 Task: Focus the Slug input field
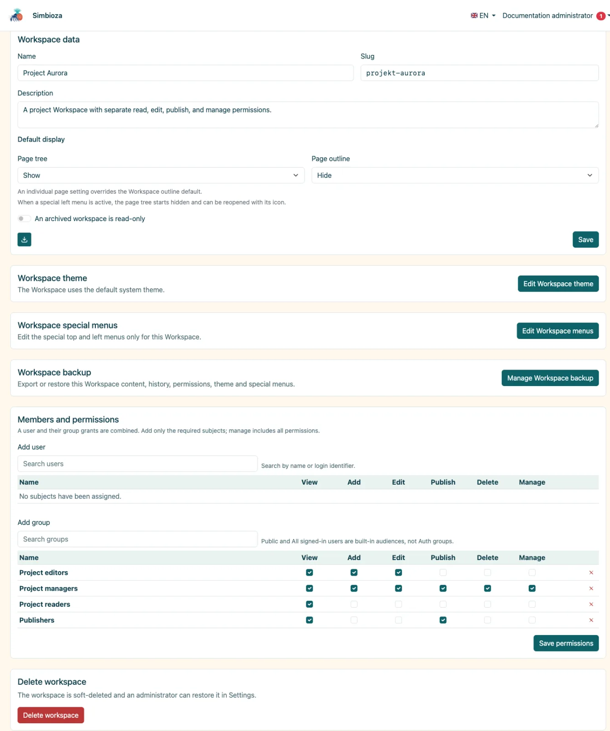point(479,73)
